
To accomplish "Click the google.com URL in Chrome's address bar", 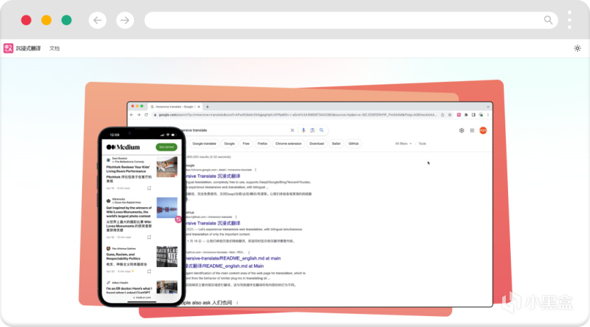I will 297,115.
